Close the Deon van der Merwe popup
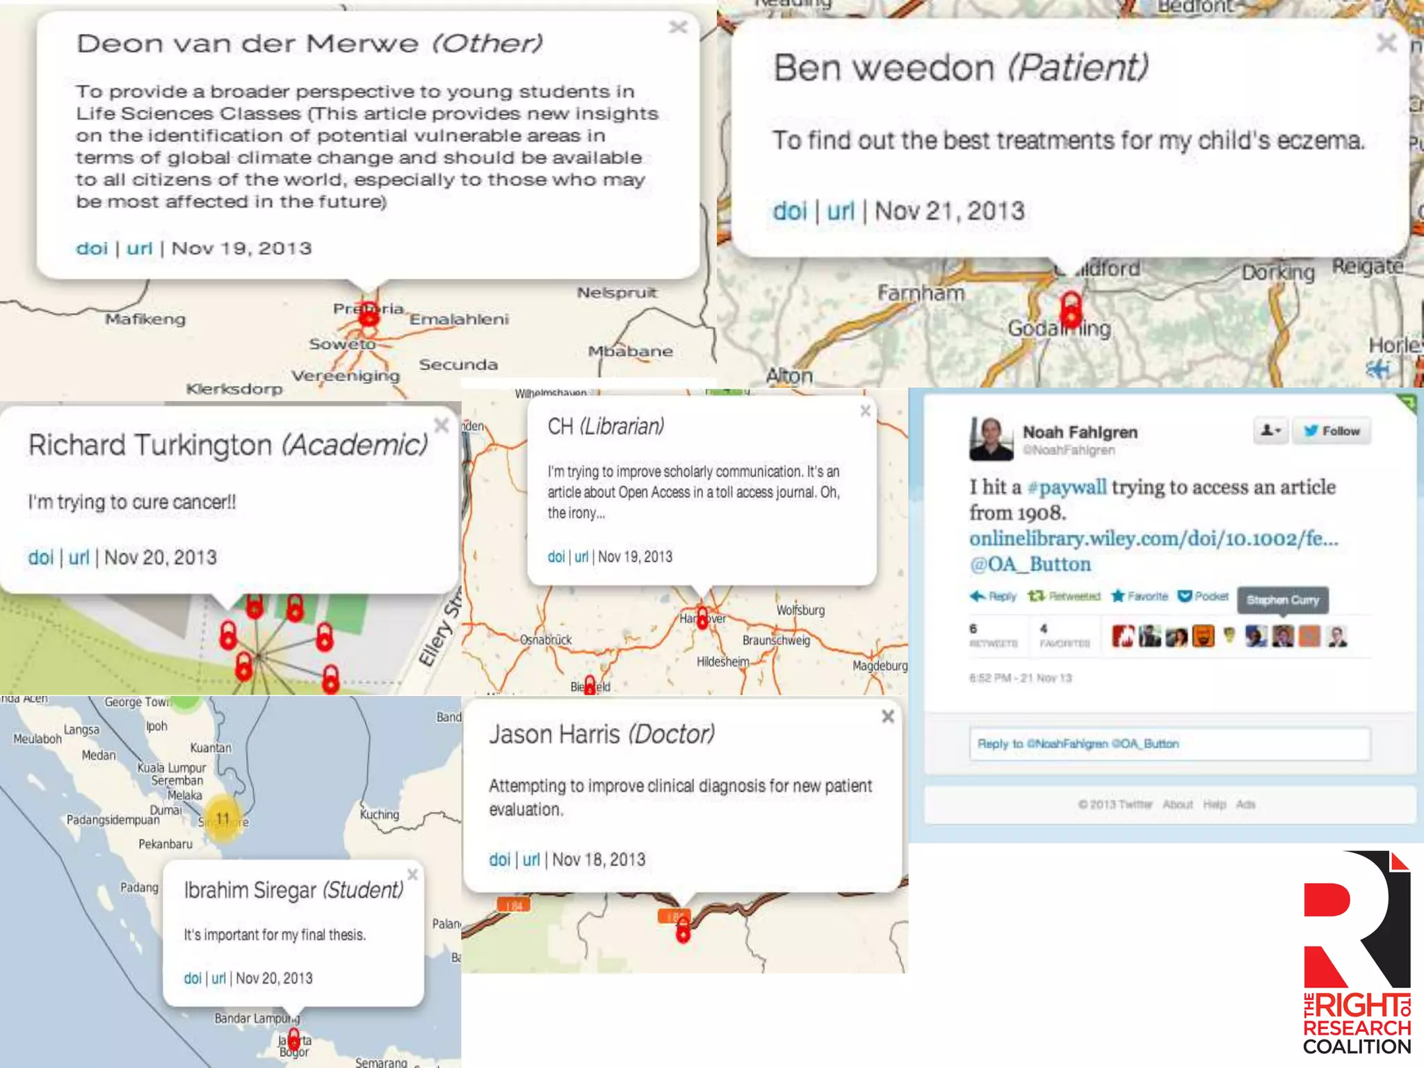Screen dimensions: 1424x1068 (x=678, y=27)
